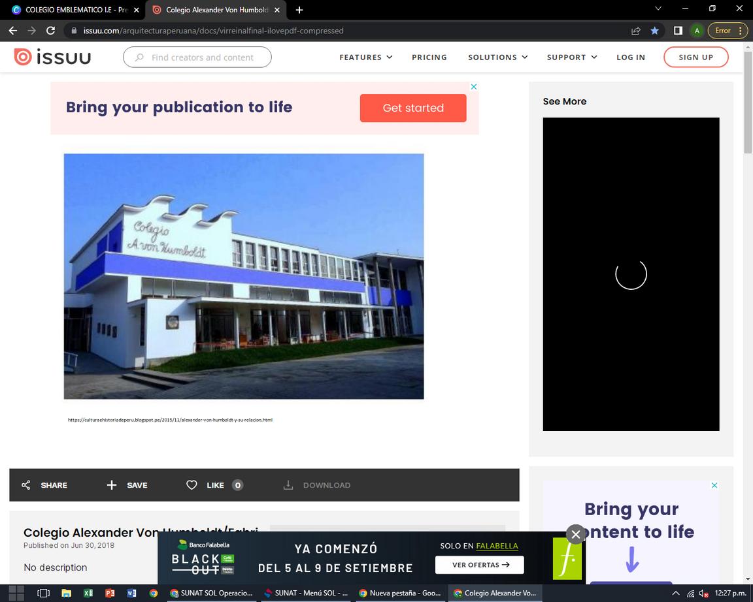Image resolution: width=753 pixels, height=602 pixels.
Task: Close the COLEGIO EMBLEMATICO tab
Action: click(136, 10)
